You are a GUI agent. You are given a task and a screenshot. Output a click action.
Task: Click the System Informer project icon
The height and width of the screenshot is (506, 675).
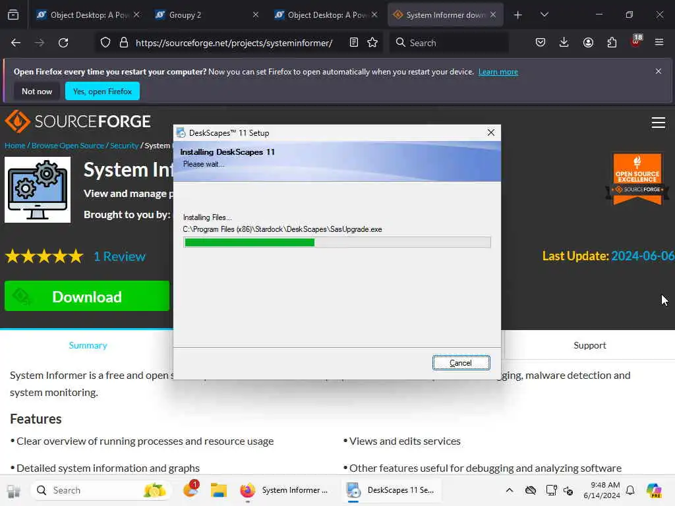click(x=38, y=190)
